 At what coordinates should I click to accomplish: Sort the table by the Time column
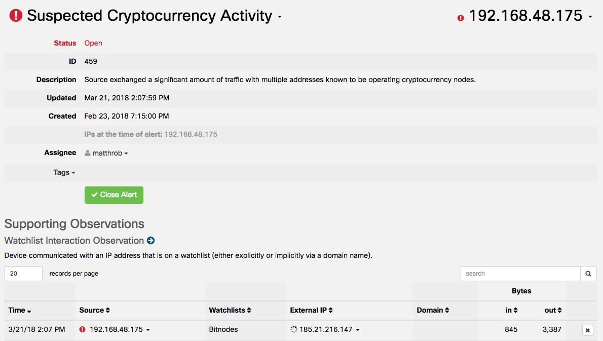(x=20, y=310)
